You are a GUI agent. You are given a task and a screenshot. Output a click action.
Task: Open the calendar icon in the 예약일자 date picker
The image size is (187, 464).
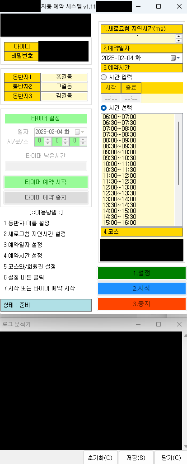click(173, 58)
